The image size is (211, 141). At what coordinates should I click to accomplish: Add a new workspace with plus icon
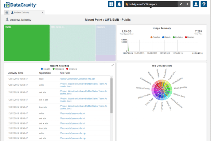tap(187, 4)
